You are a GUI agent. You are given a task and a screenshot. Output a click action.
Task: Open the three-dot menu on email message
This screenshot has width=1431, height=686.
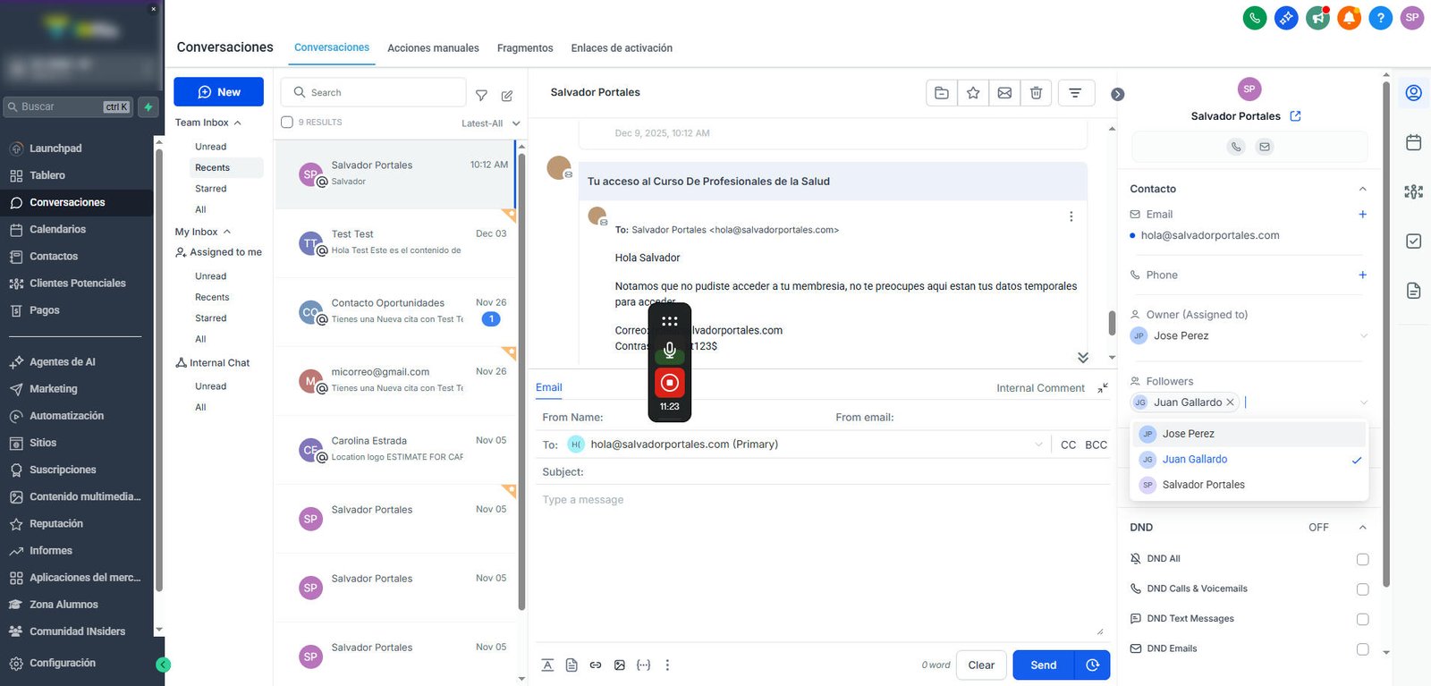[1071, 216]
